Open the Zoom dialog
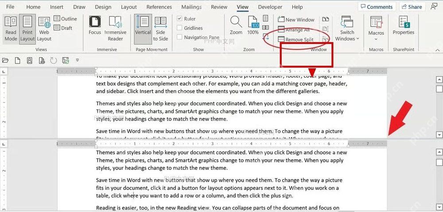443x212 pixels. (x=236, y=25)
